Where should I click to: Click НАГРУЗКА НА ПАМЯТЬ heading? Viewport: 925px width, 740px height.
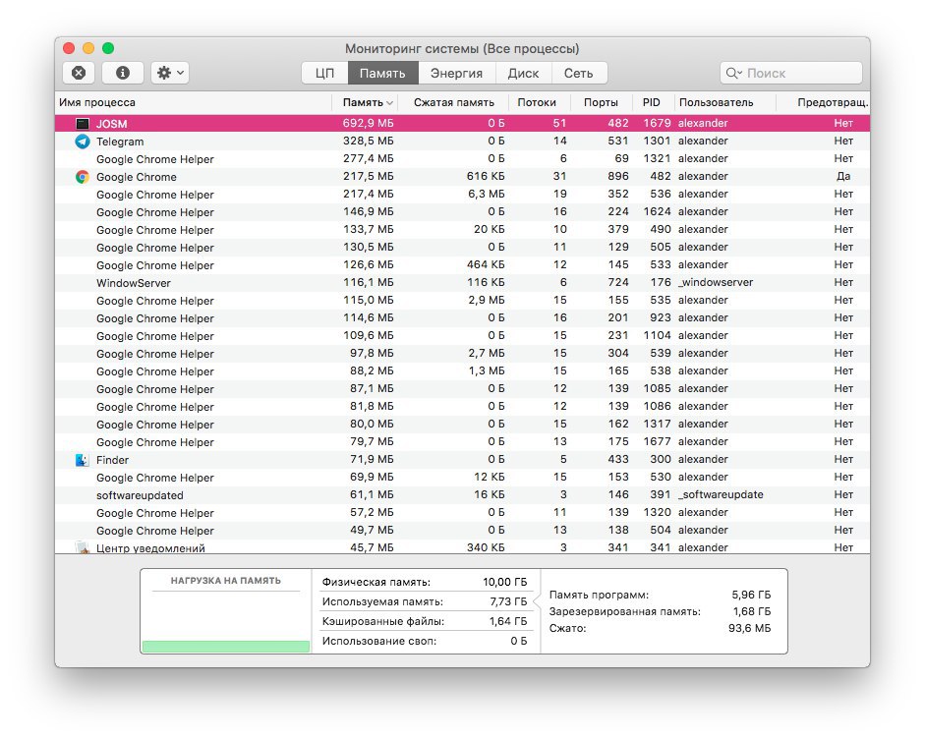226,581
